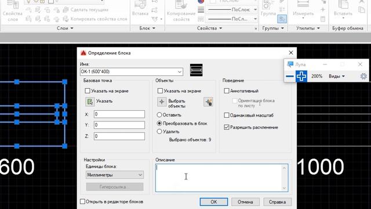Click the Буфер обмена panel label
The width and height of the screenshot is (371, 209).
click(x=348, y=28)
